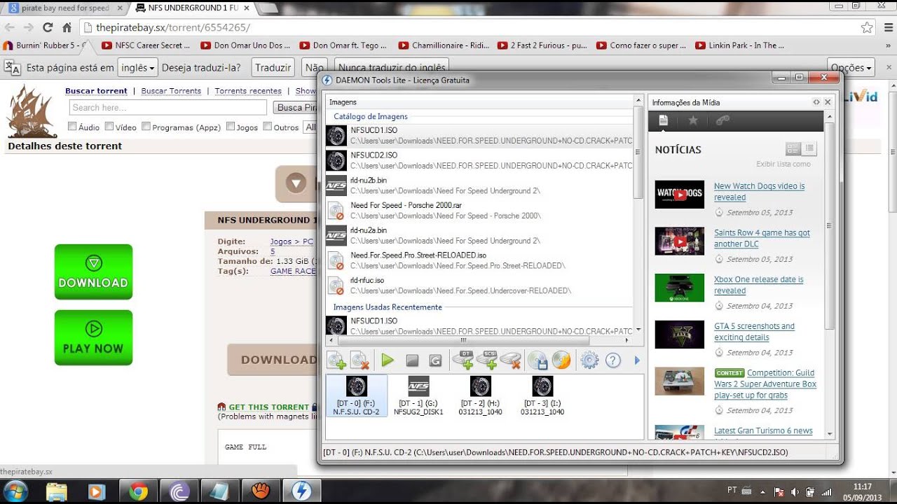This screenshot has width=897, height=504.
Task: Reload the page in Chrome
Action: coord(48,27)
